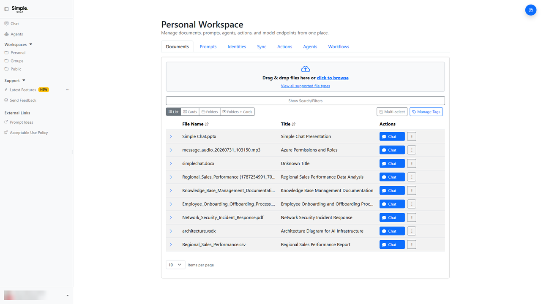Image resolution: width=541 pixels, height=304 pixels.
Task: Switch to Folders + Cards view
Action: pos(238,112)
